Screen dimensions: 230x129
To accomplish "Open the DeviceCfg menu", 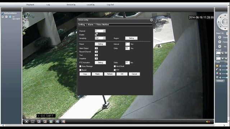I will coord(71,5).
